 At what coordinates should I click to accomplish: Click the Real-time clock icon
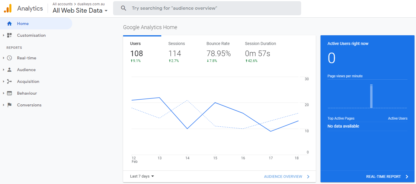point(9,58)
